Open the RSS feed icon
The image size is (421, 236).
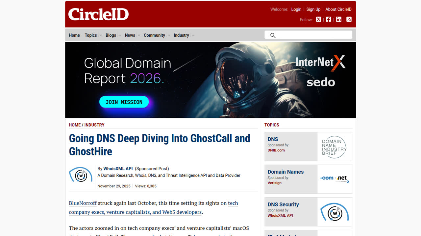349,19
